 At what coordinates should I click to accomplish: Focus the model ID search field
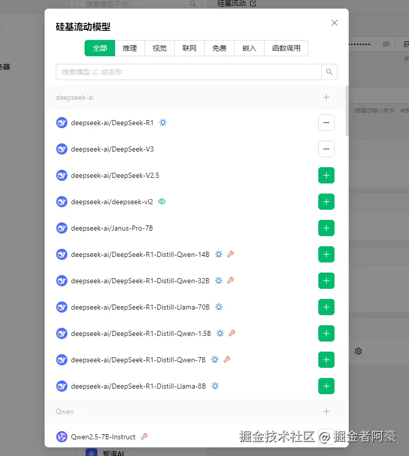coord(189,72)
